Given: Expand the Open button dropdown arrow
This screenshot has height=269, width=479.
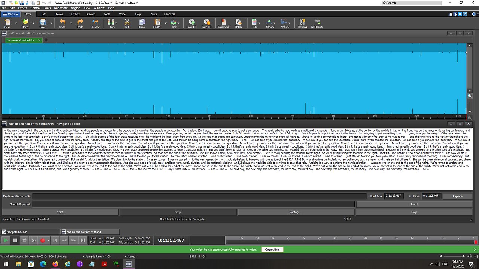Looking at the screenshot, I should click(33, 23).
